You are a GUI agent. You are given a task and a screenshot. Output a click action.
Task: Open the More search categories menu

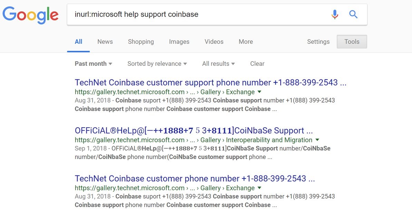tap(246, 42)
